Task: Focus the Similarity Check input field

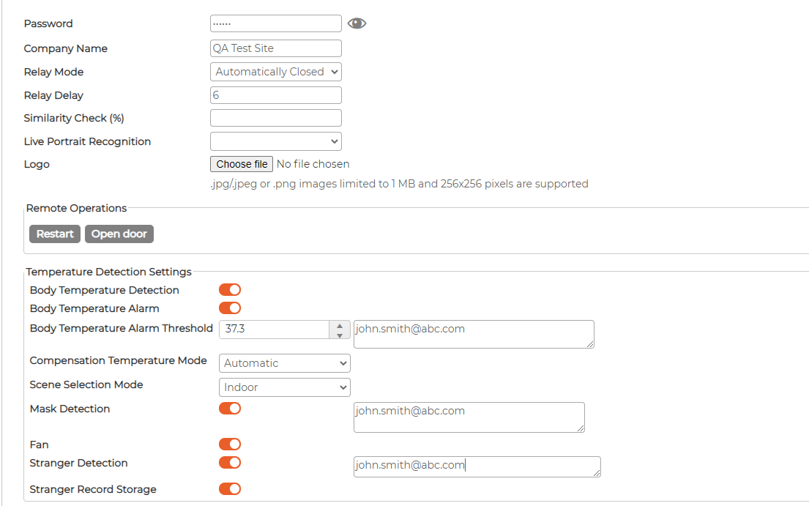Action: point(276,118)
